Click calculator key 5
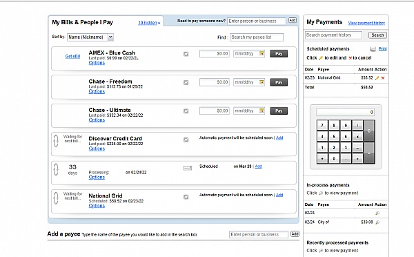Screen dimensions: 414x257 [x=334, y=137]
